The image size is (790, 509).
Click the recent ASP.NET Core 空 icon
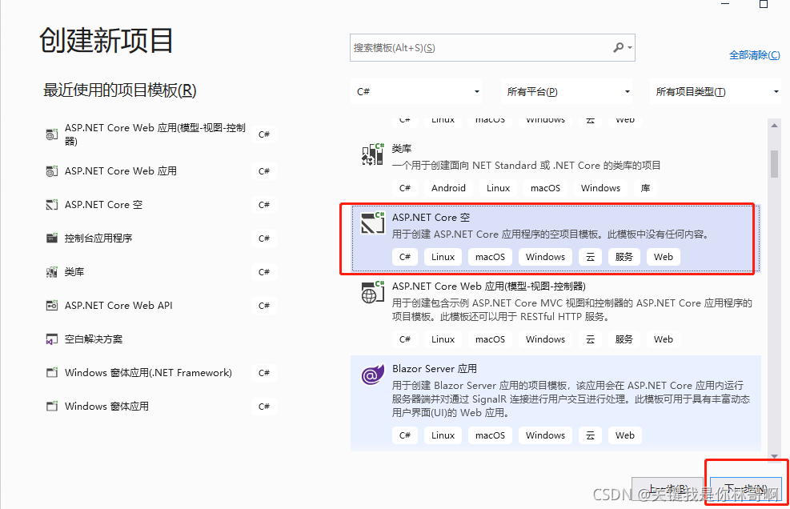(52, 205)
